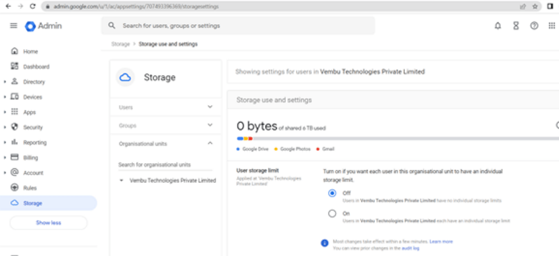Image resolution: width=559 pixels, height=256 pixels.
Task: Select the Off radio button
Action: (332, 193)
